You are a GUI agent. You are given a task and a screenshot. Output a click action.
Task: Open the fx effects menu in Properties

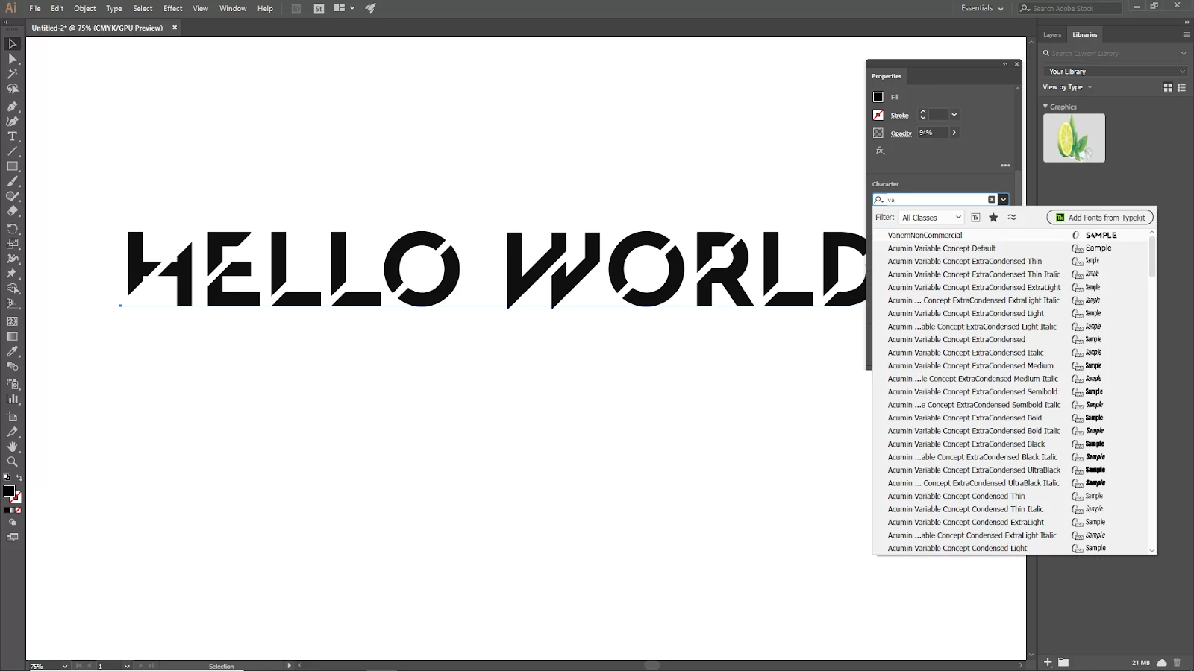(x=880, y=151)
